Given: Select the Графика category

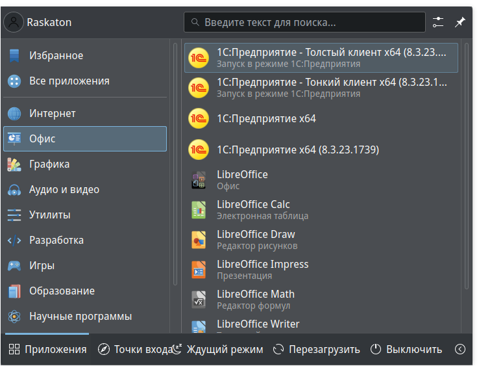Looking at the screenshot, I should click(85, 164).
